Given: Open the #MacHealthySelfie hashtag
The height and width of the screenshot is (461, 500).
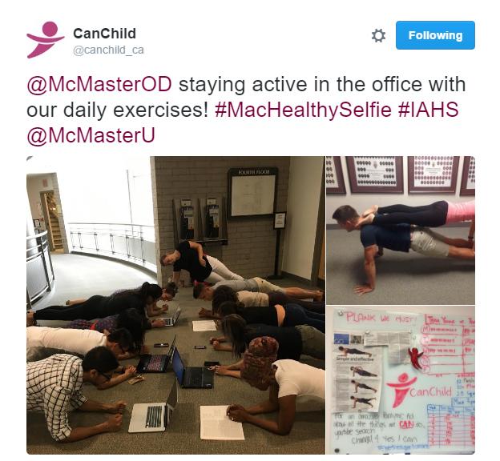Looking at the screenshot, I should coord(303,110).
